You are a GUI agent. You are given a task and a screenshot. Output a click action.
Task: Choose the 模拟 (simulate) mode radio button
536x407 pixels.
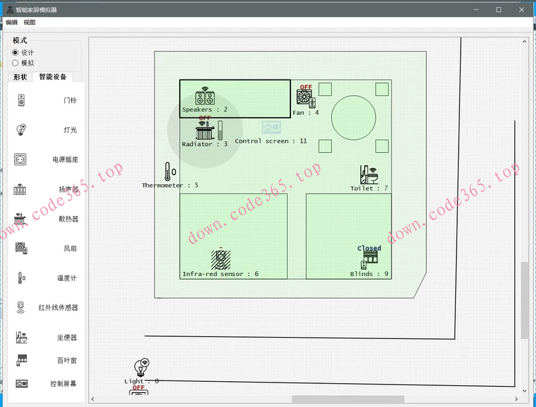(15, 63)
